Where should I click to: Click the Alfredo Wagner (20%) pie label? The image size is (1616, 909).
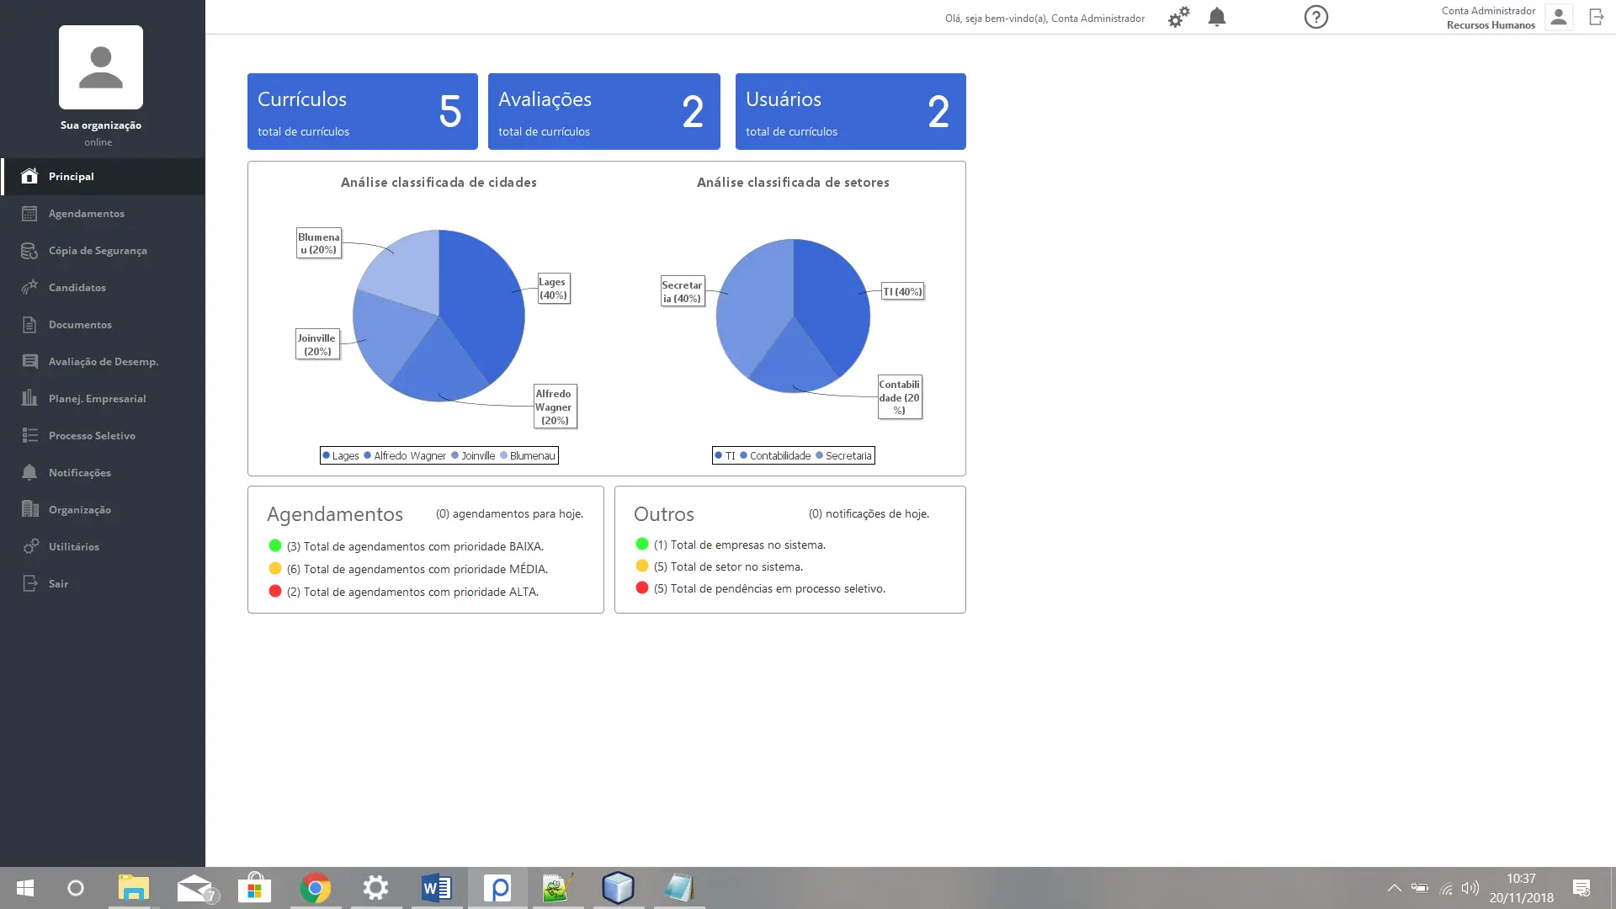point(555,407)
